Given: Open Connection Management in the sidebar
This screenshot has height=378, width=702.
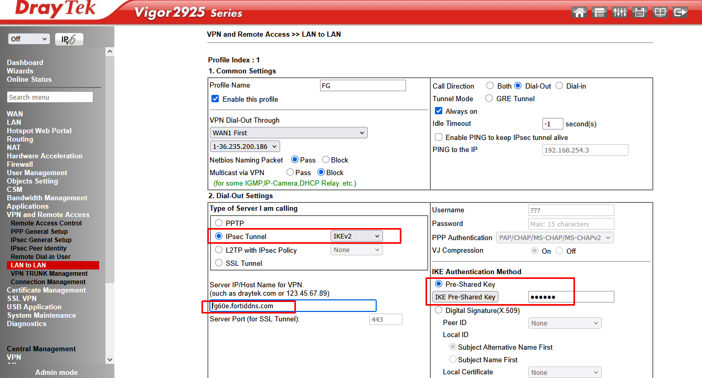Looking at the screenshot, I should (48, 282).
